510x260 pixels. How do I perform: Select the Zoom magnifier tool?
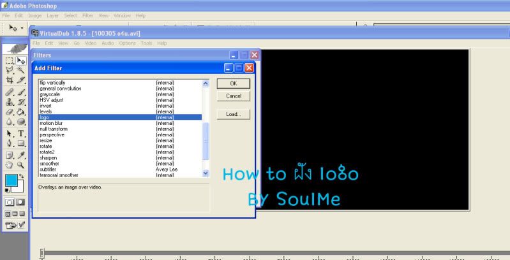21,165
